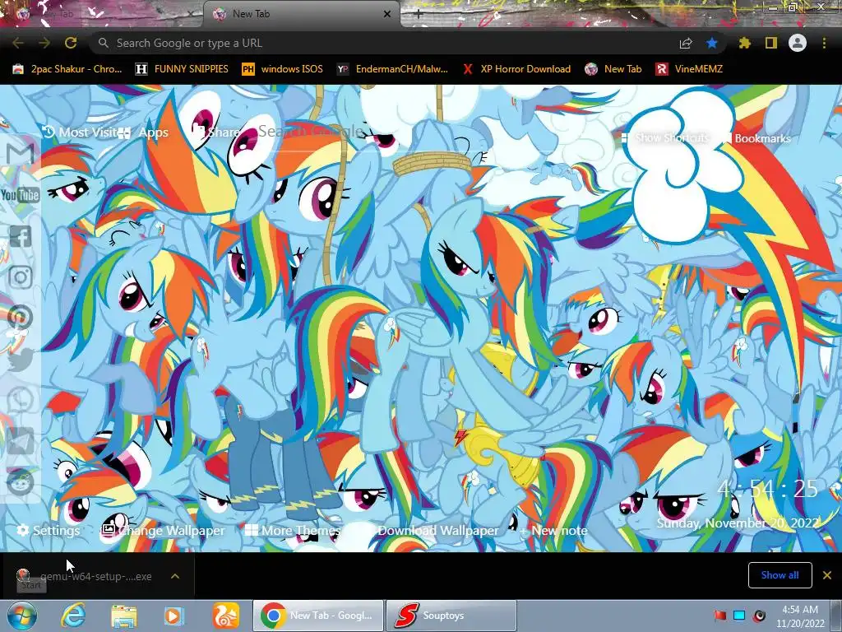Open Windows Media Player from the taskbar
This screenshot has height=632, width=842.
point(173,616)
